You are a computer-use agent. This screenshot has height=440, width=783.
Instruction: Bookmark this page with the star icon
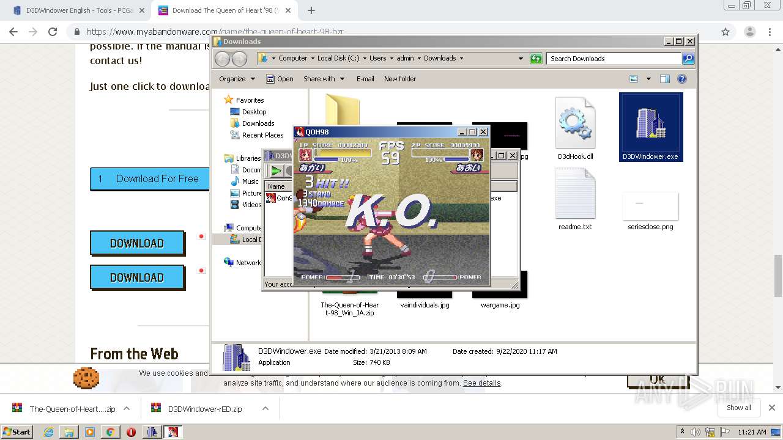[x=725, y=32]
